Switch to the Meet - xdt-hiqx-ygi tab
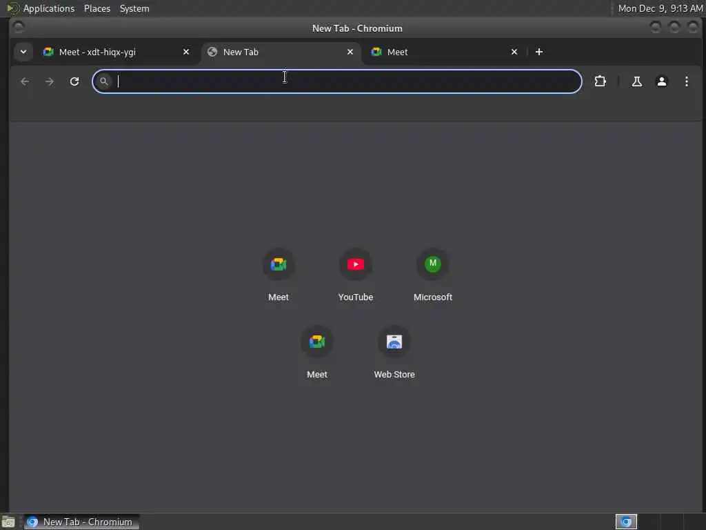This screenshot has height=530, width=706. coord(116,52)
